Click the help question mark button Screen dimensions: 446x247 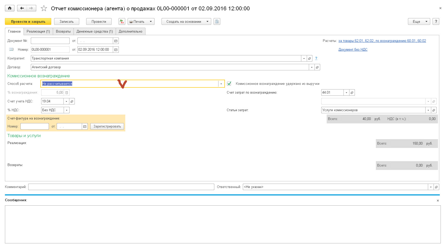tap(436, 22)
